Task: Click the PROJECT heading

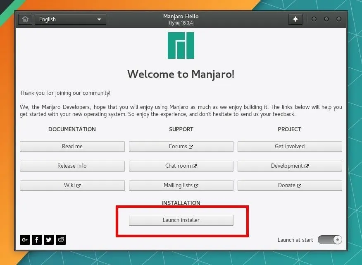Action: click(x=290, y=129)
